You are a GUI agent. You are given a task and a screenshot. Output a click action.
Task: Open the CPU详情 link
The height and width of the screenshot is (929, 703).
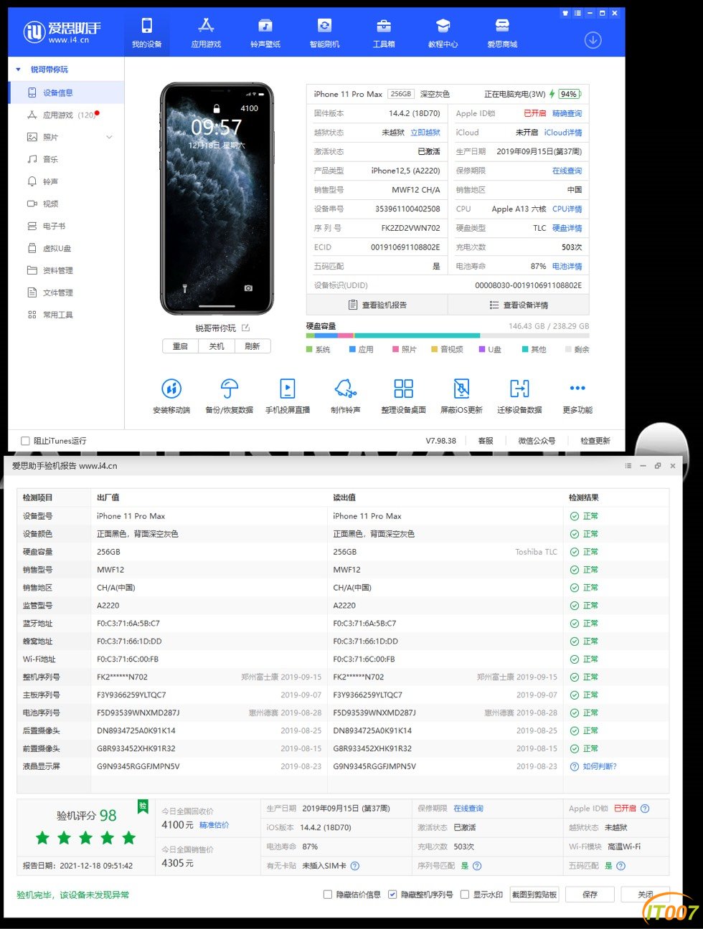click(567, 209)
